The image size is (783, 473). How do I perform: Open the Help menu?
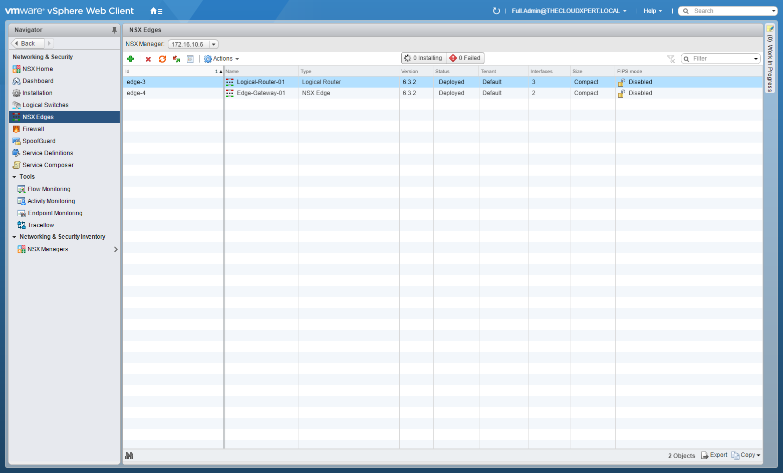point(652,11)
